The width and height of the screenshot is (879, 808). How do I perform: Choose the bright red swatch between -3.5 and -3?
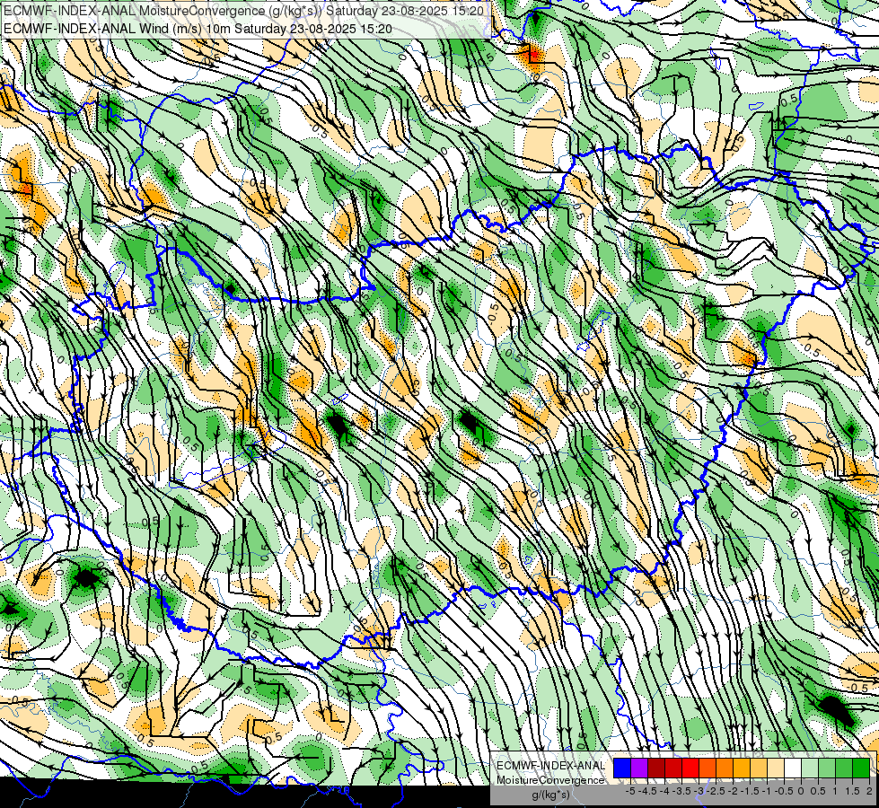tap(690, 768)
